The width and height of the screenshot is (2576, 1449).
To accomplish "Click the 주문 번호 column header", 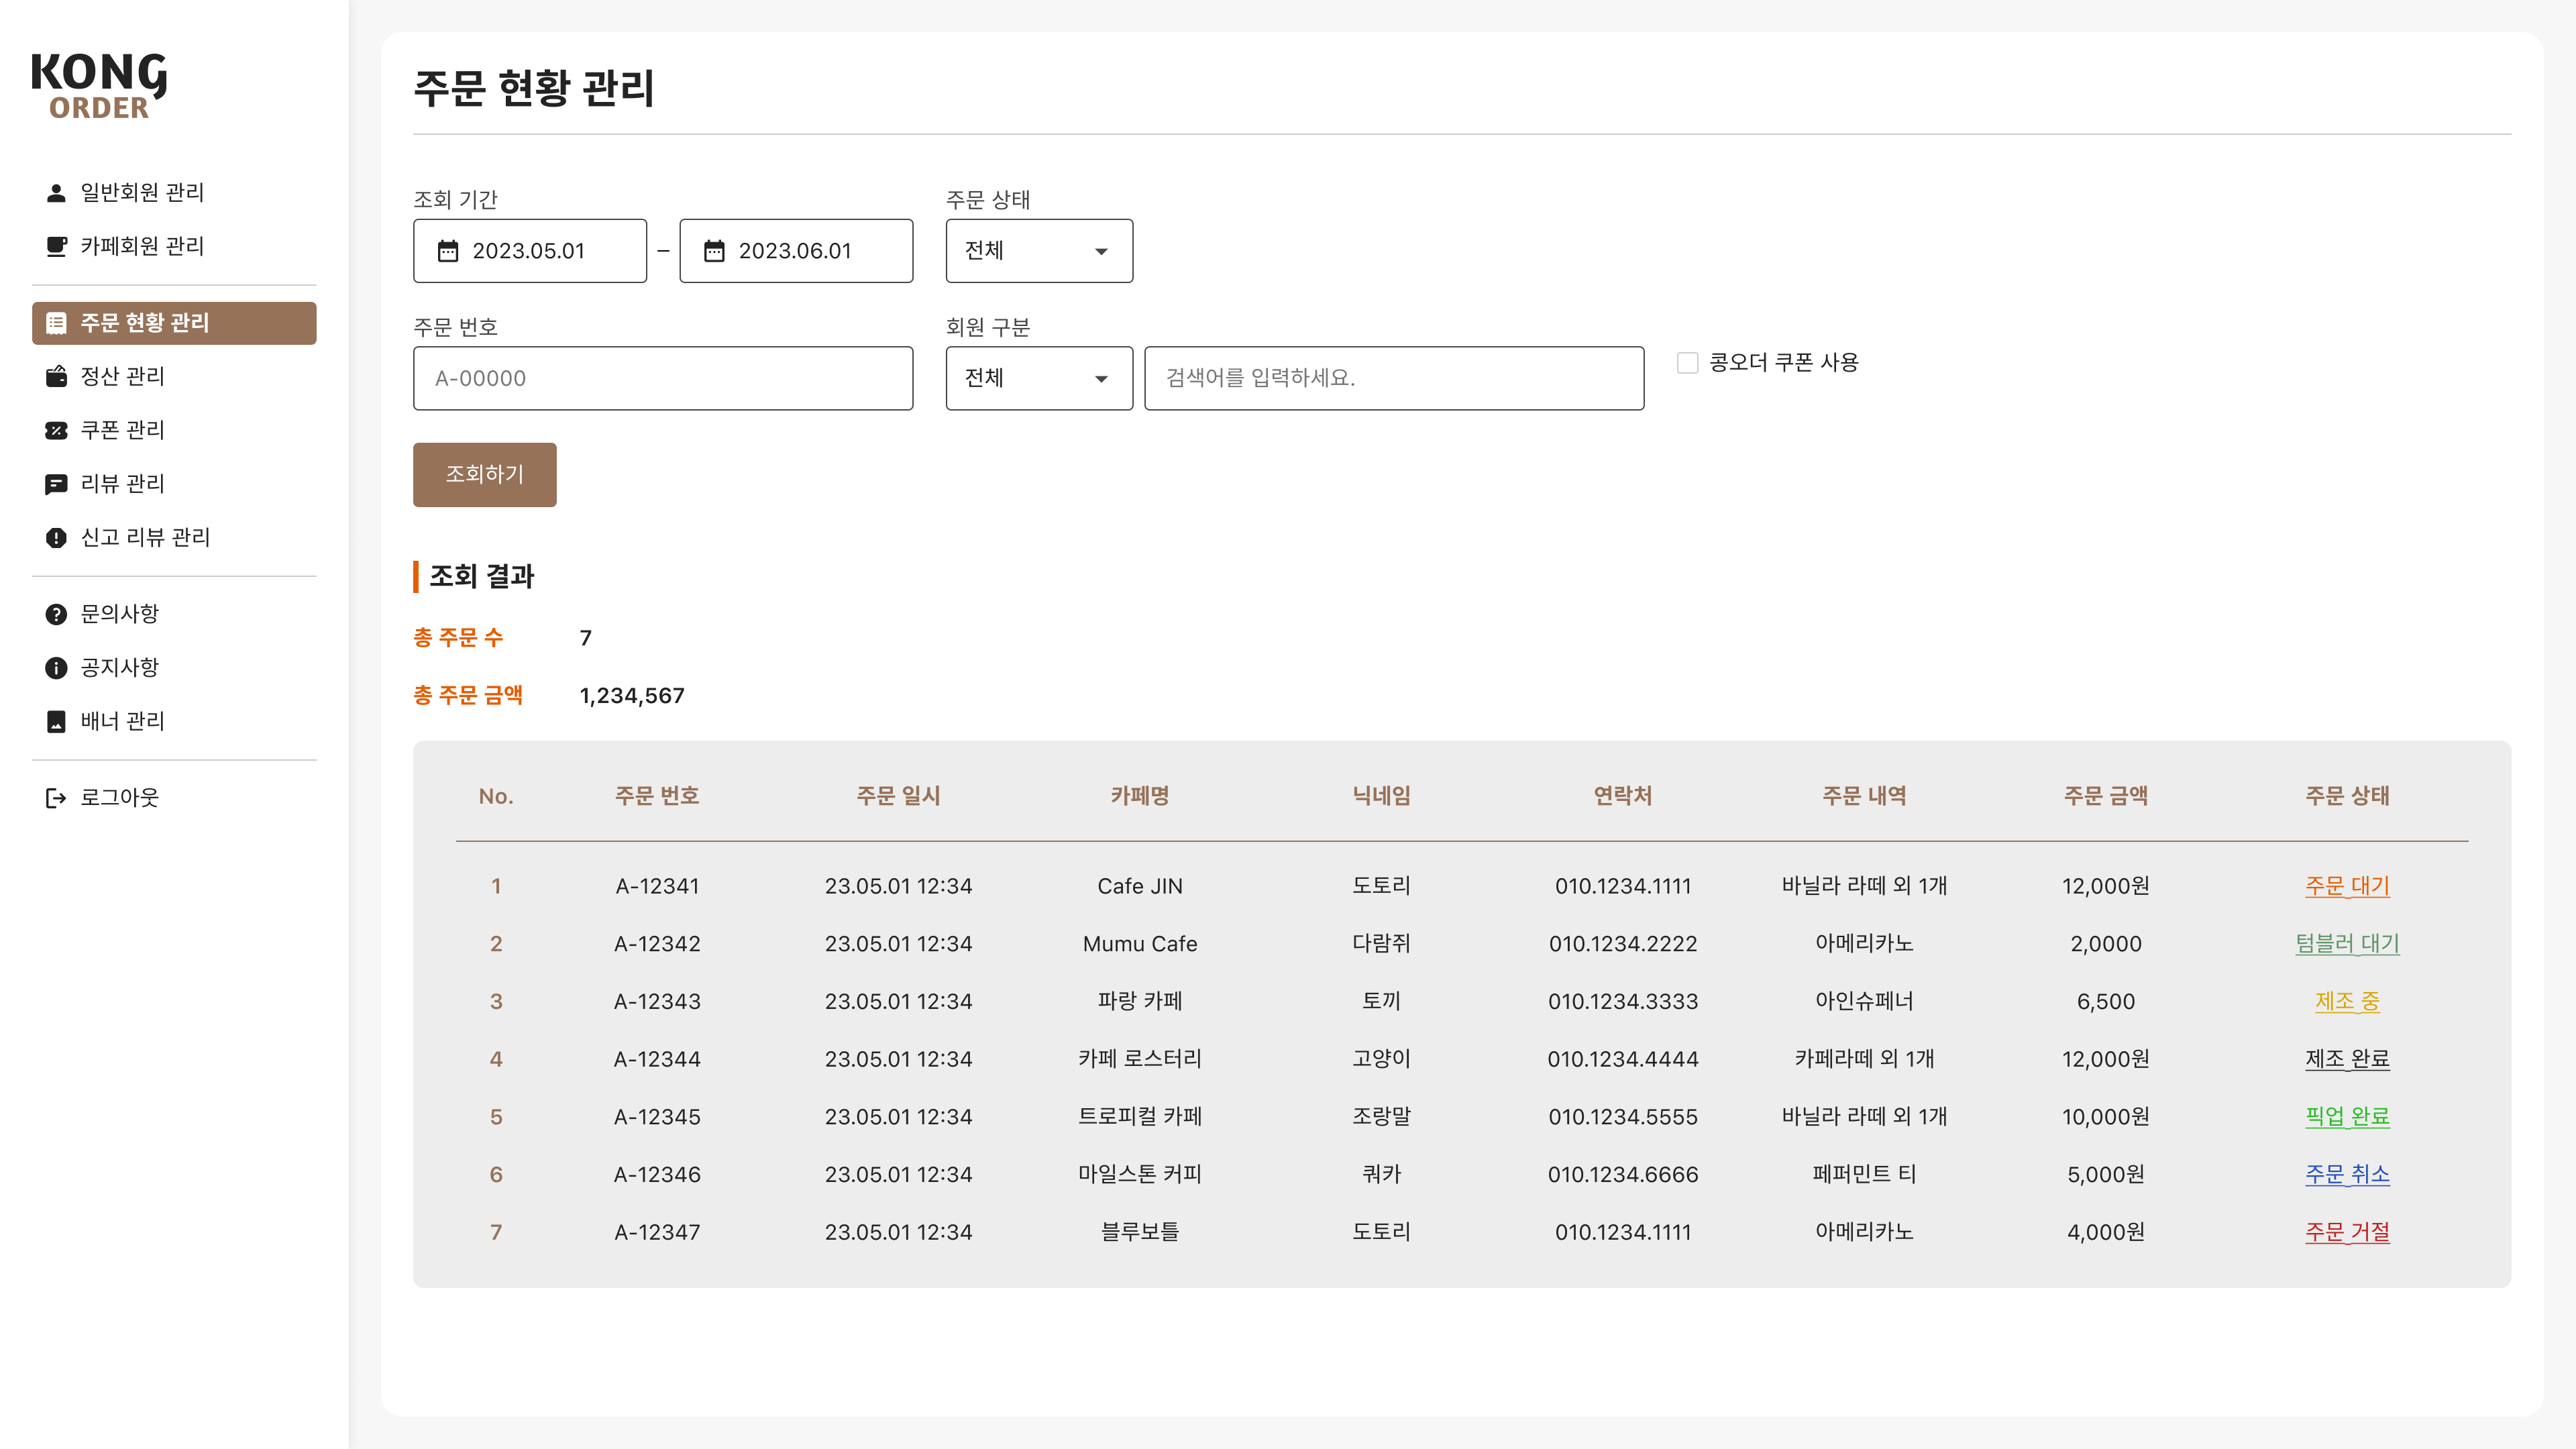I will pos(657,796).
